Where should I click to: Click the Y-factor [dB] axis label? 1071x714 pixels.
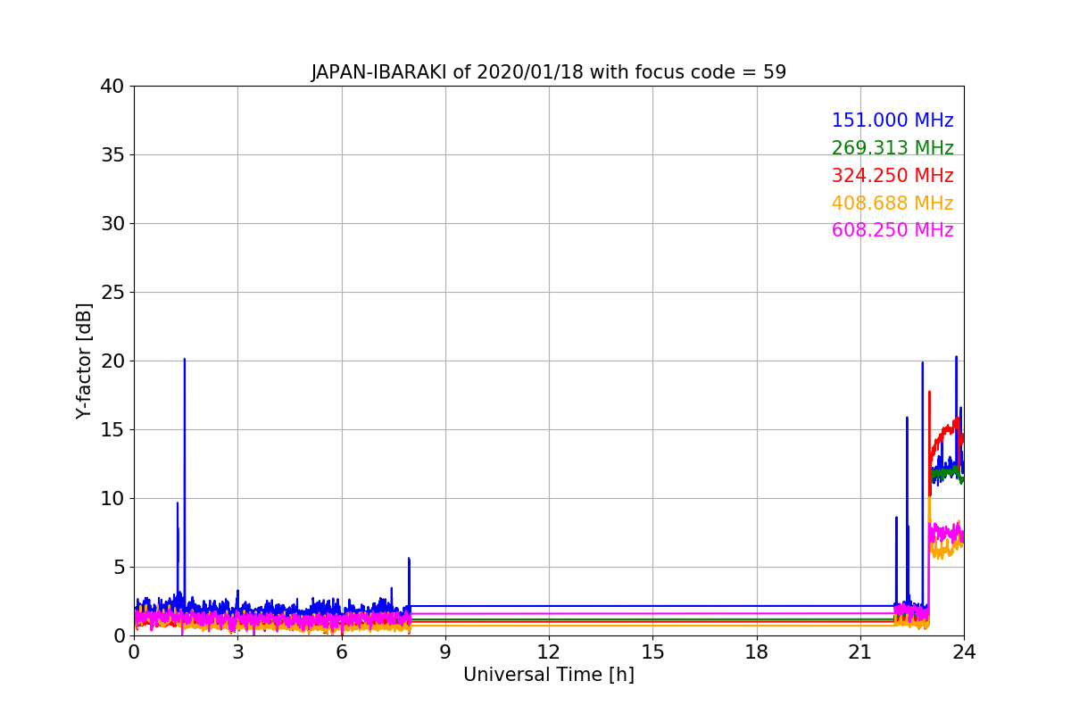click(84, 361)
